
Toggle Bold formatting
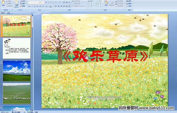tap(29, 6)
